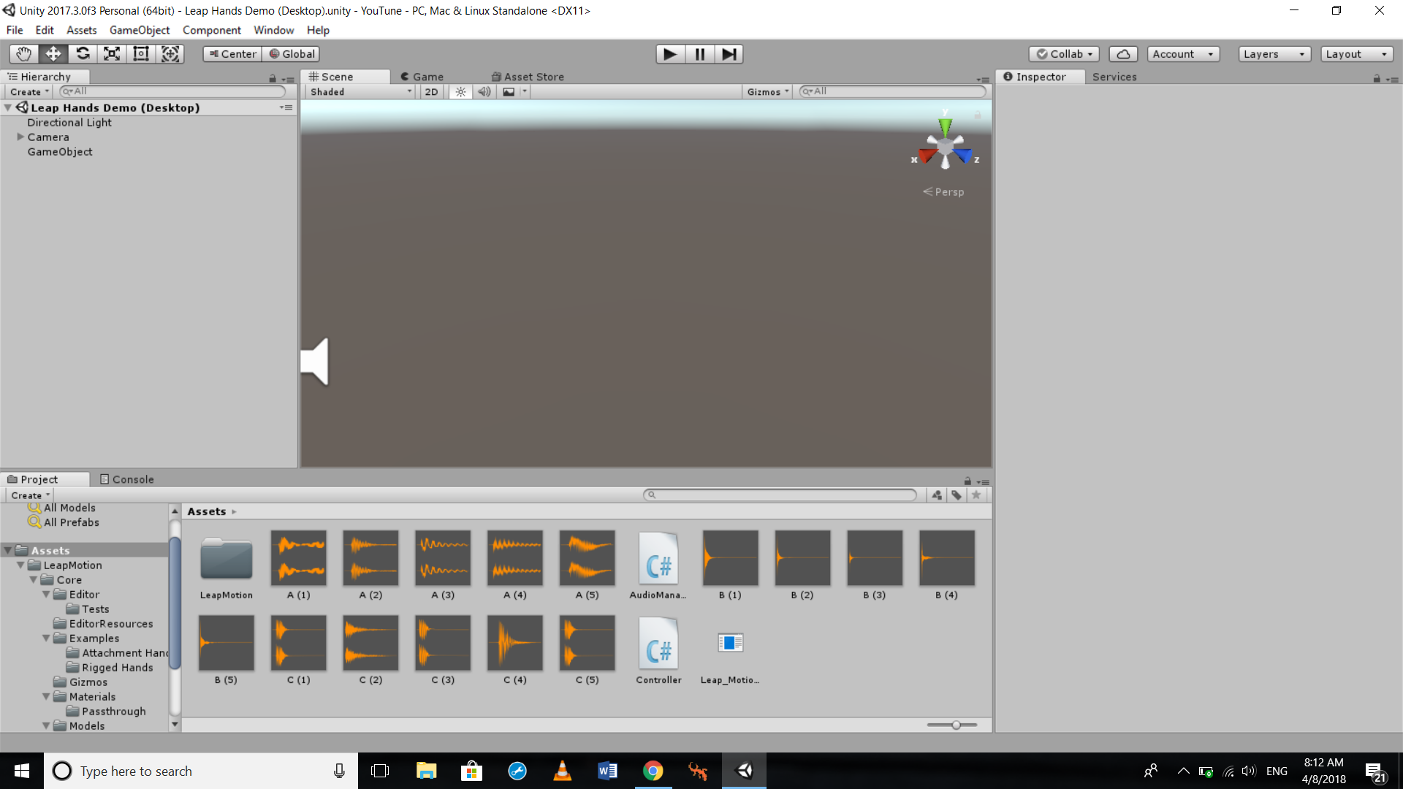This screenshot has width=1403, height=789.
Task: Adjust the asset icon size slider
Action: 956,725
